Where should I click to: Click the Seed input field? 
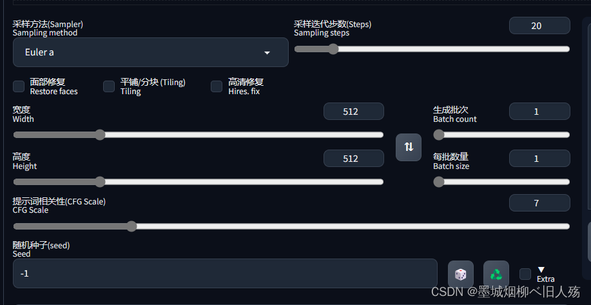(x=225, y=273)
